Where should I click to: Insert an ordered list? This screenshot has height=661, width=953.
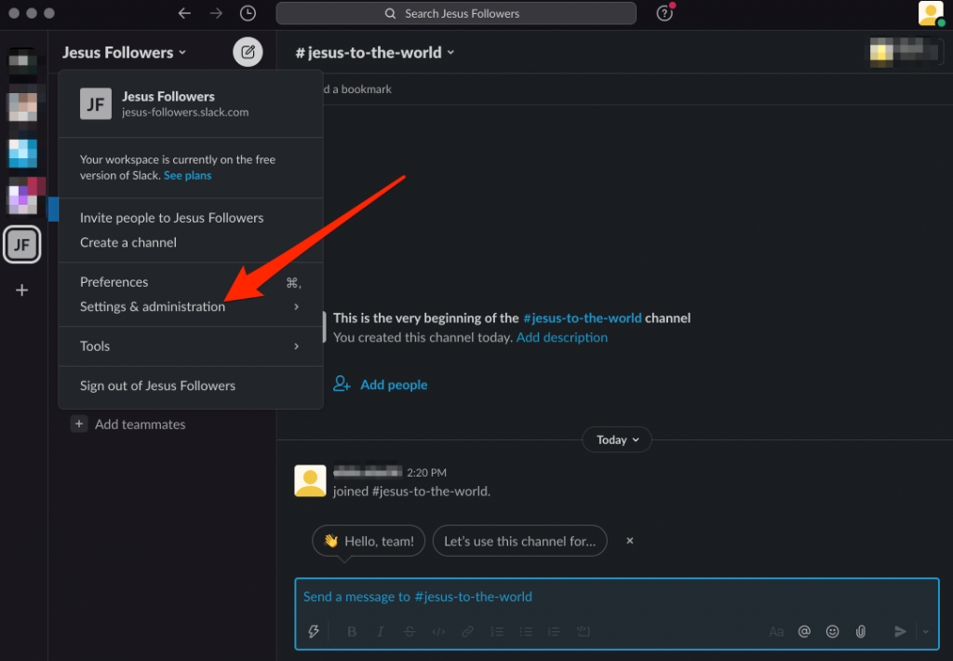click(497, 631)
